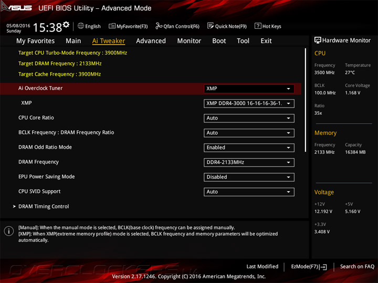Open the CPU Core Ratio dropdown
The image size is (378, 283).
249,118
